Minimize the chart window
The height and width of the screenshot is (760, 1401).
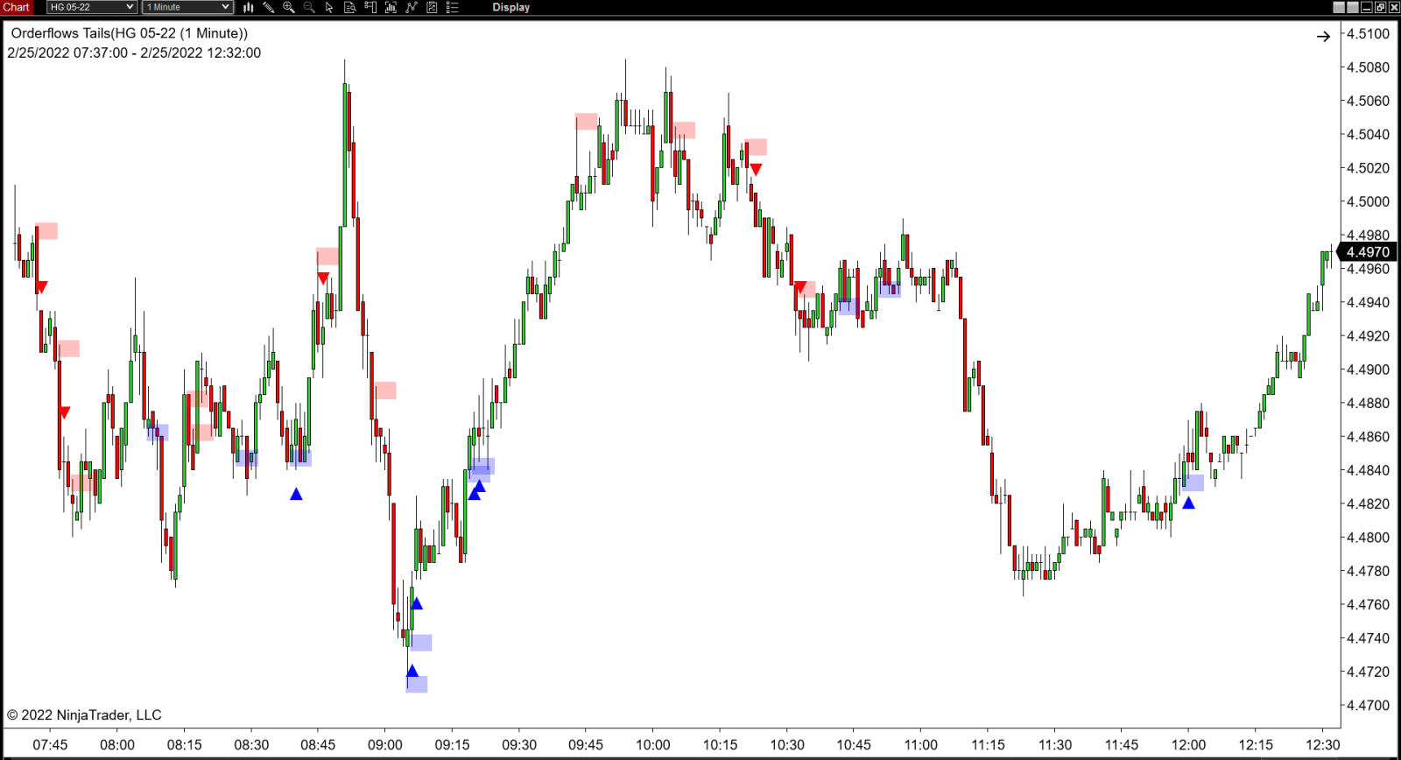tap(1367, 7)
